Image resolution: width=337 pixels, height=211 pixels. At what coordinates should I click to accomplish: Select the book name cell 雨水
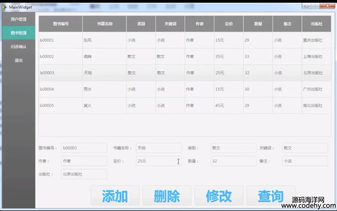click(104, 89)
